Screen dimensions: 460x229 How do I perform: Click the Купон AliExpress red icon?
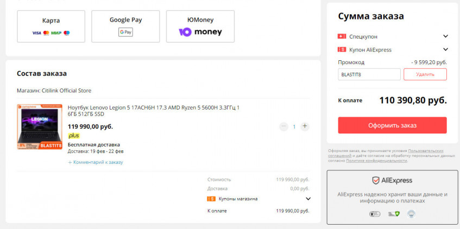click(x=342, y=49)
